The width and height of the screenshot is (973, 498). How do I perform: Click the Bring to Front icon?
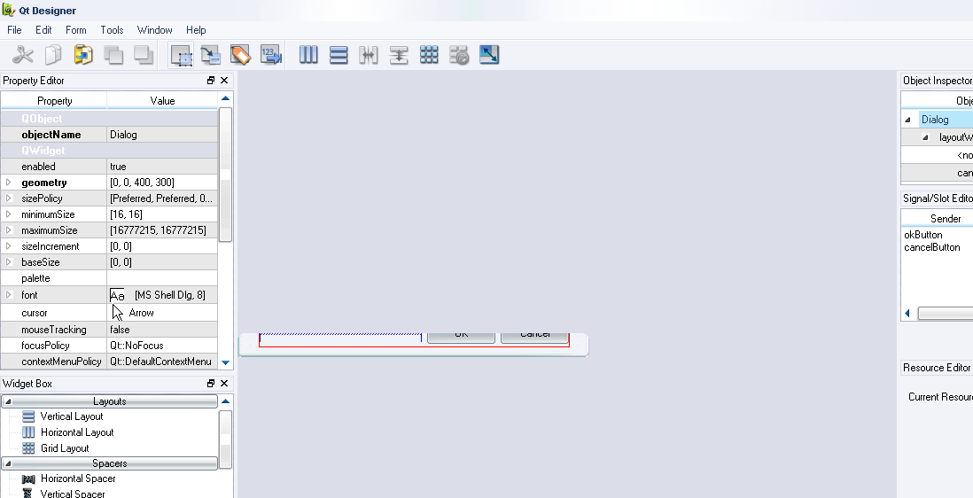click(144, 55)
